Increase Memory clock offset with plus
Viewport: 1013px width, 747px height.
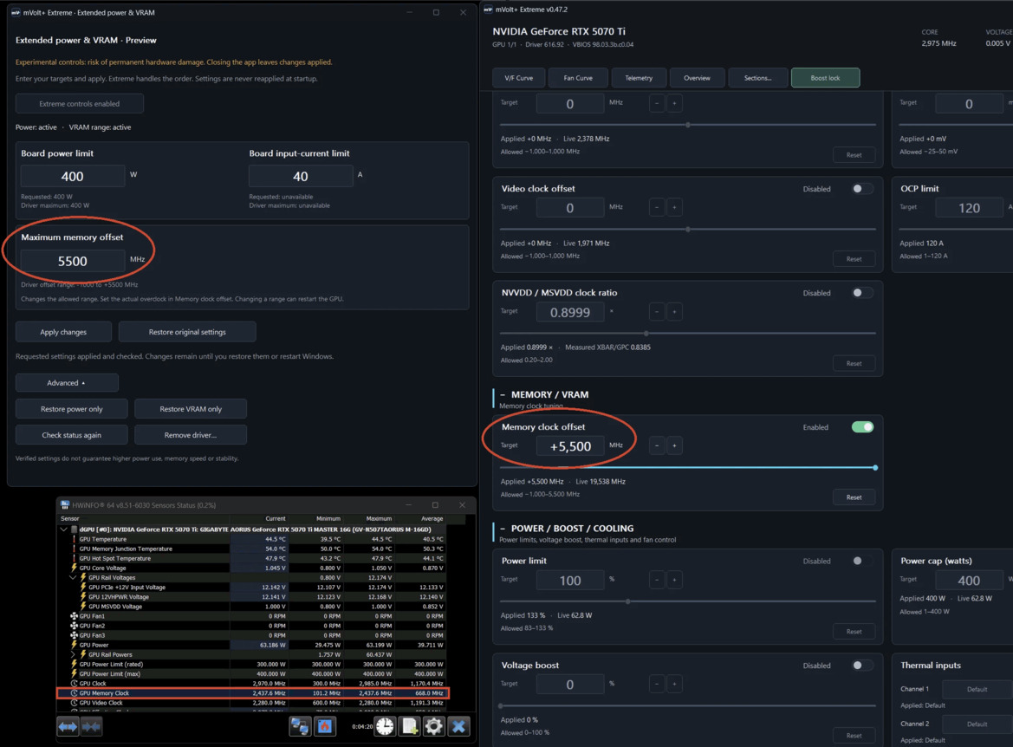pyautogui.click(x=674, y=445)
